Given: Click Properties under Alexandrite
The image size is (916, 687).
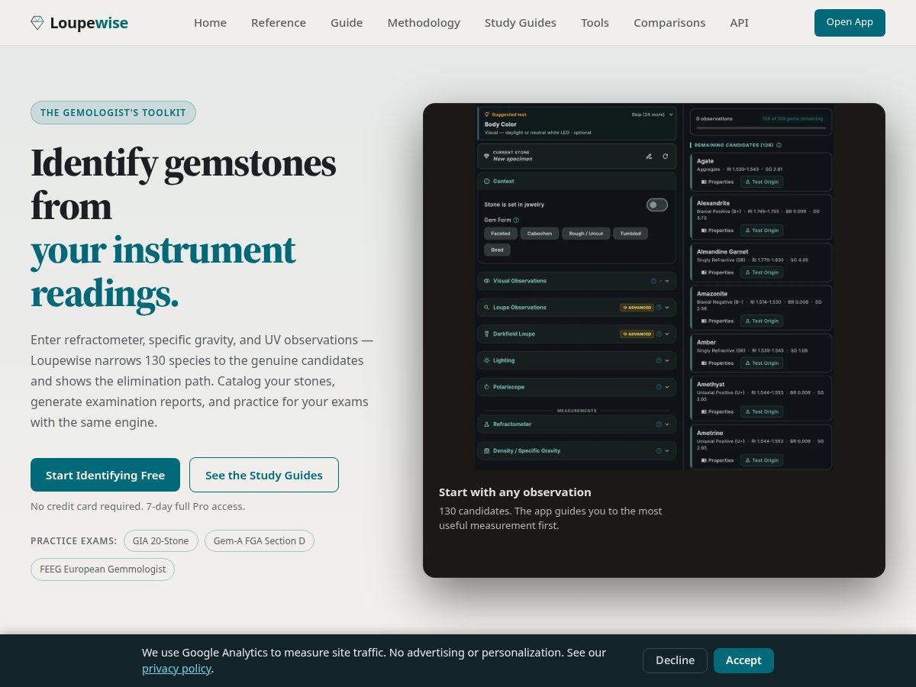Looking at the screenshot, I should (x=718, y=230).
